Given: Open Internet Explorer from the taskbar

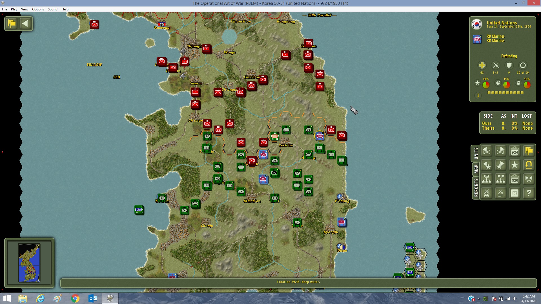Looking at the screenshot, I should 40,298.
